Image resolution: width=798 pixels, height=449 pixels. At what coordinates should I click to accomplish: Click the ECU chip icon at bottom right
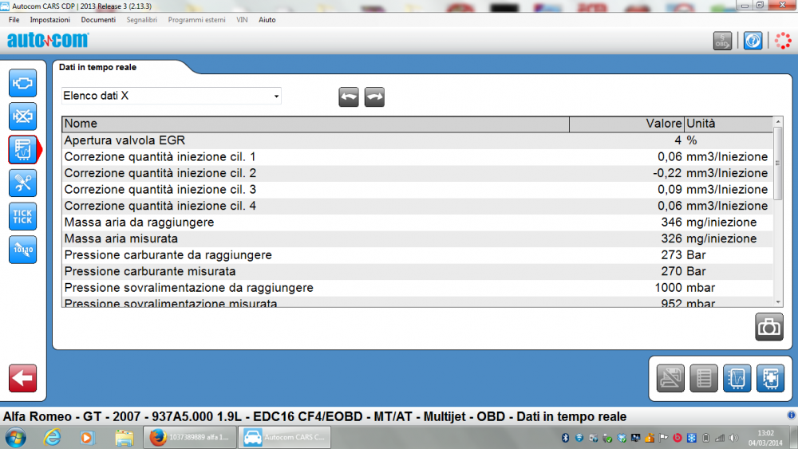click(770, 378)
